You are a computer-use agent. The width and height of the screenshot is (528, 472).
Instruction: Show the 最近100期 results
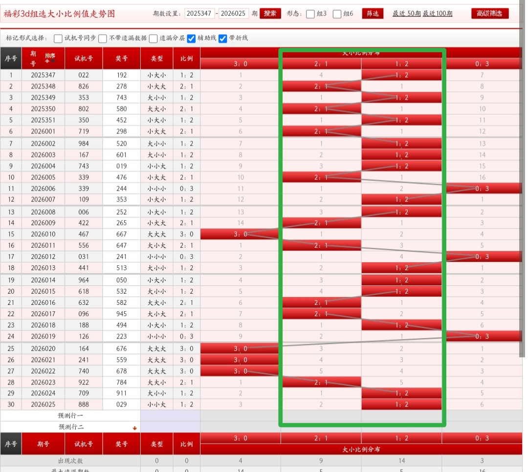(x=438, y=14)
